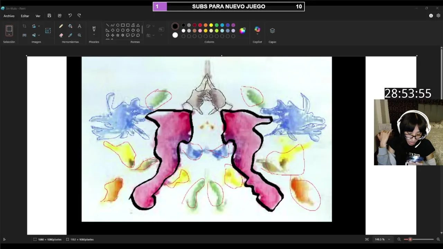Viewport: 443px width, 249px height.
Task: Open the Archivo menu
Action: [9, 16]
